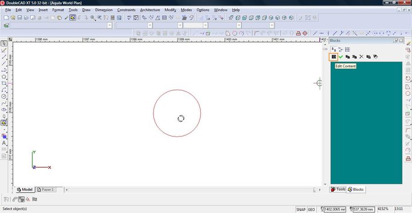Screen dimensions: 412x213
Task: Select the circle tool in left toolbar
Action: pos(4,97)
